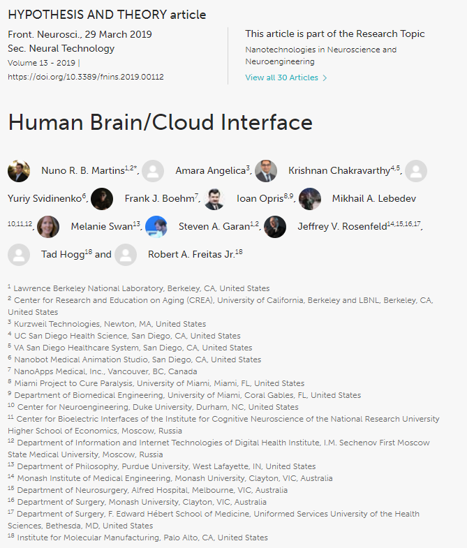The width and height of the screenshot is (467, 548).
Task: Open Frank J. Boehm's profile photo
Action: tap(102, 199)
